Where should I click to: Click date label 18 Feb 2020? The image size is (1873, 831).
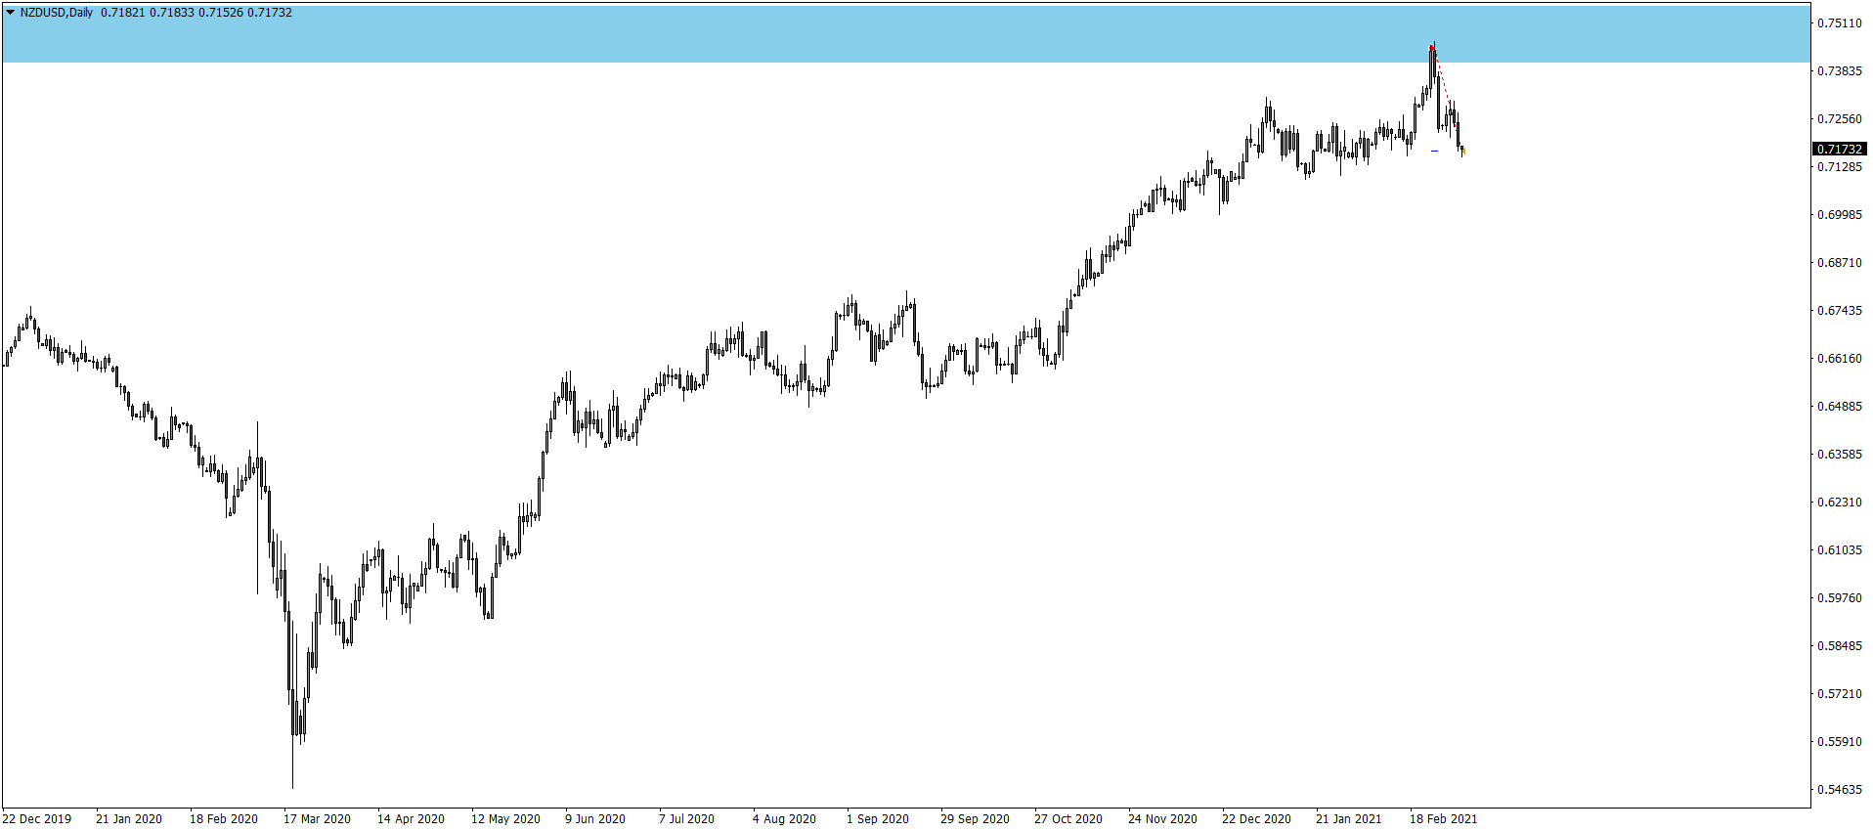click(224, 818)
